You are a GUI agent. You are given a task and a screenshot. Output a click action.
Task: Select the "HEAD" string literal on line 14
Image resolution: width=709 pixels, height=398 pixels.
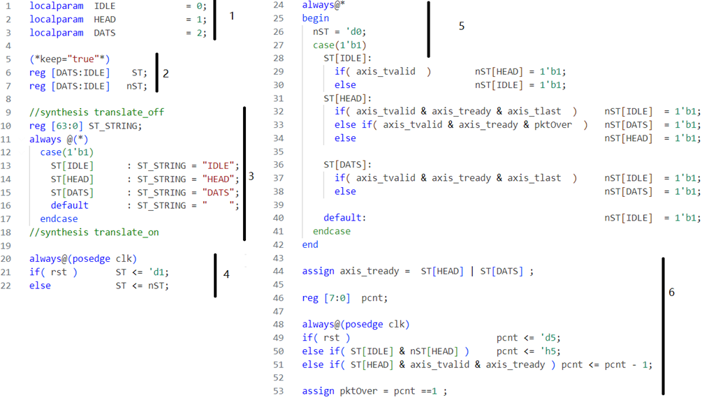click(x=220, y=179)
